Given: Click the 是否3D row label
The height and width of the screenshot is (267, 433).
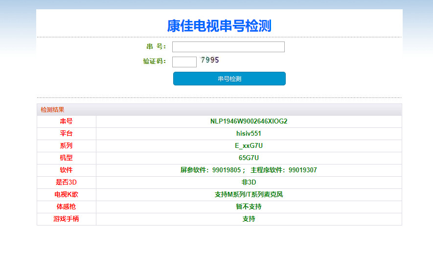Looking at the screenshot, I should 66,182.
